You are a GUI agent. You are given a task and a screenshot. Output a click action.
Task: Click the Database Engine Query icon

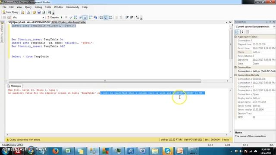tap(22, 12)
